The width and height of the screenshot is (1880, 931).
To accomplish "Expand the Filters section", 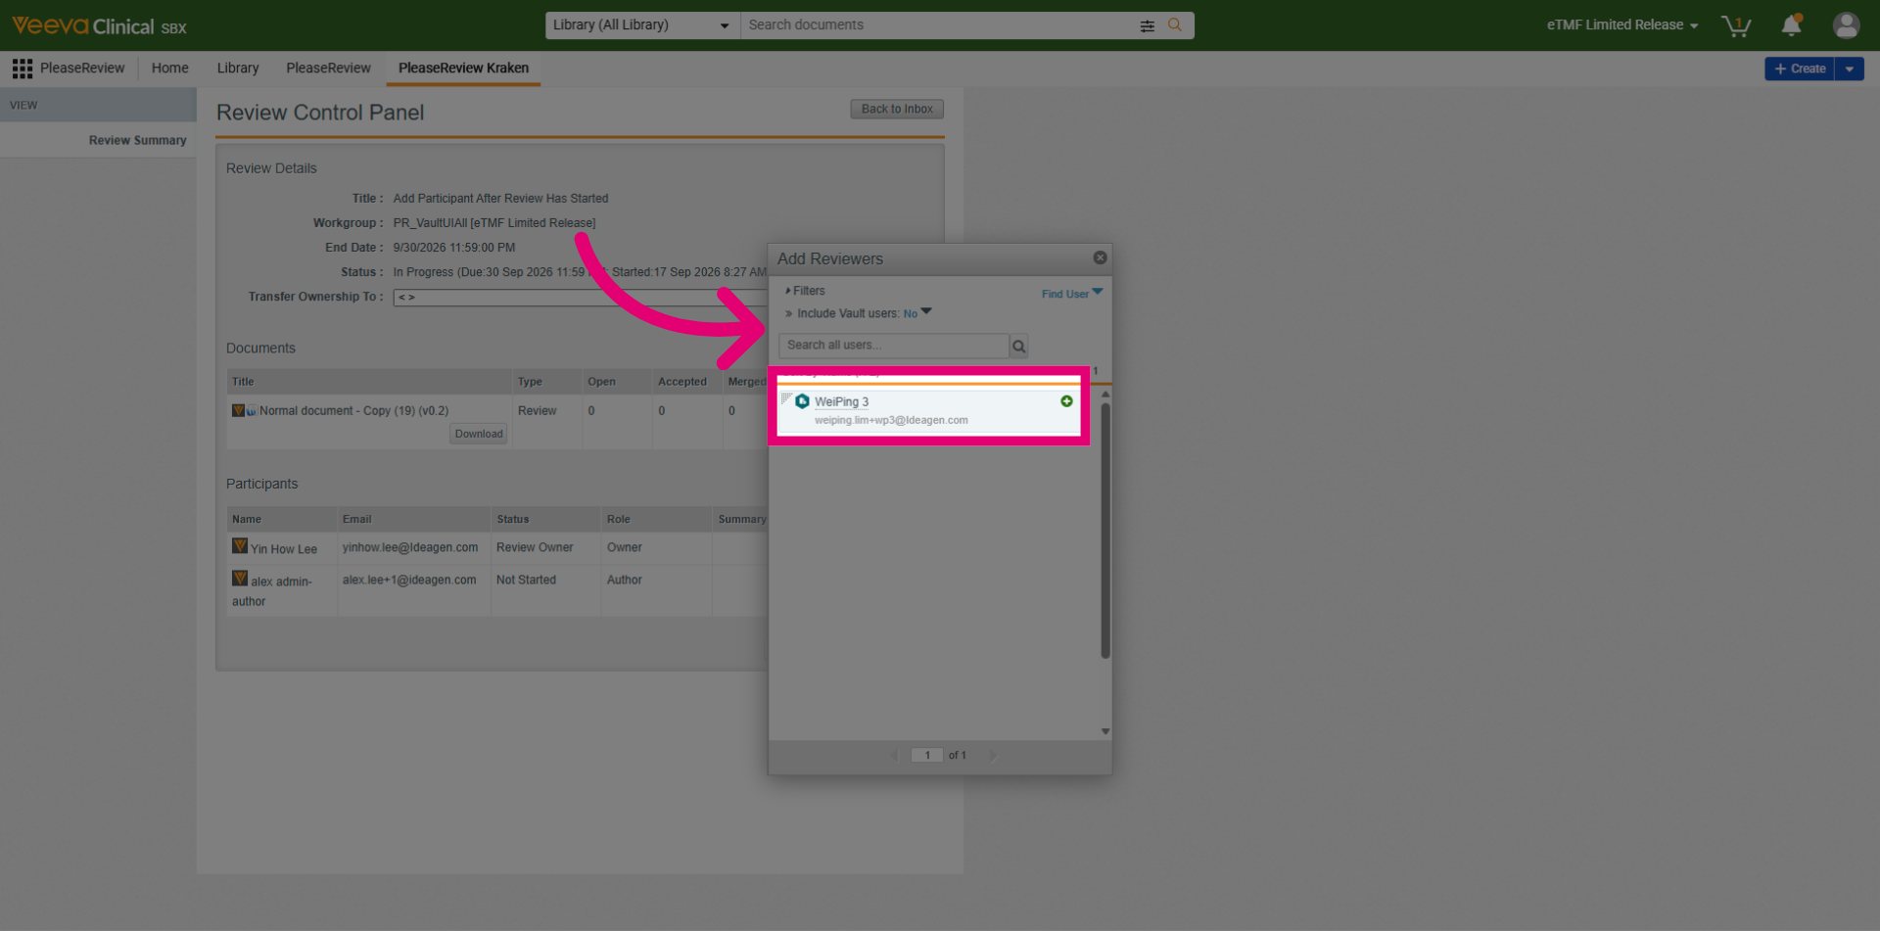I will (805, 291).
